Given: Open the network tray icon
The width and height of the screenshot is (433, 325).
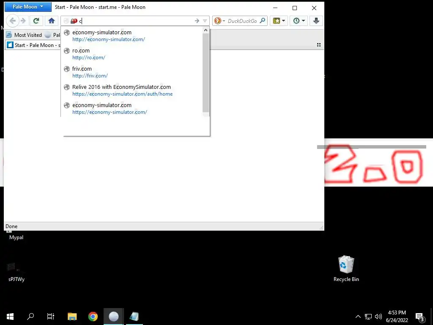Looking at the screenshot, I should point(368,317).
